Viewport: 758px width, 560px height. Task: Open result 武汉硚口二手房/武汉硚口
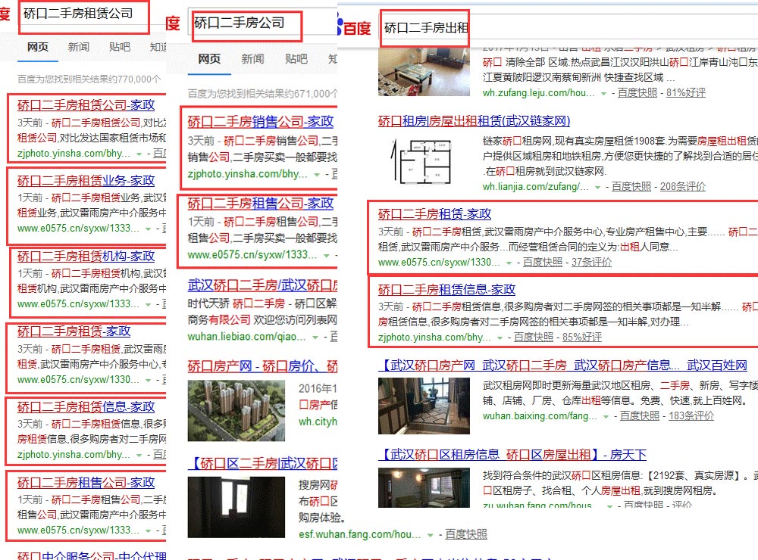click(x=262, y=286)
